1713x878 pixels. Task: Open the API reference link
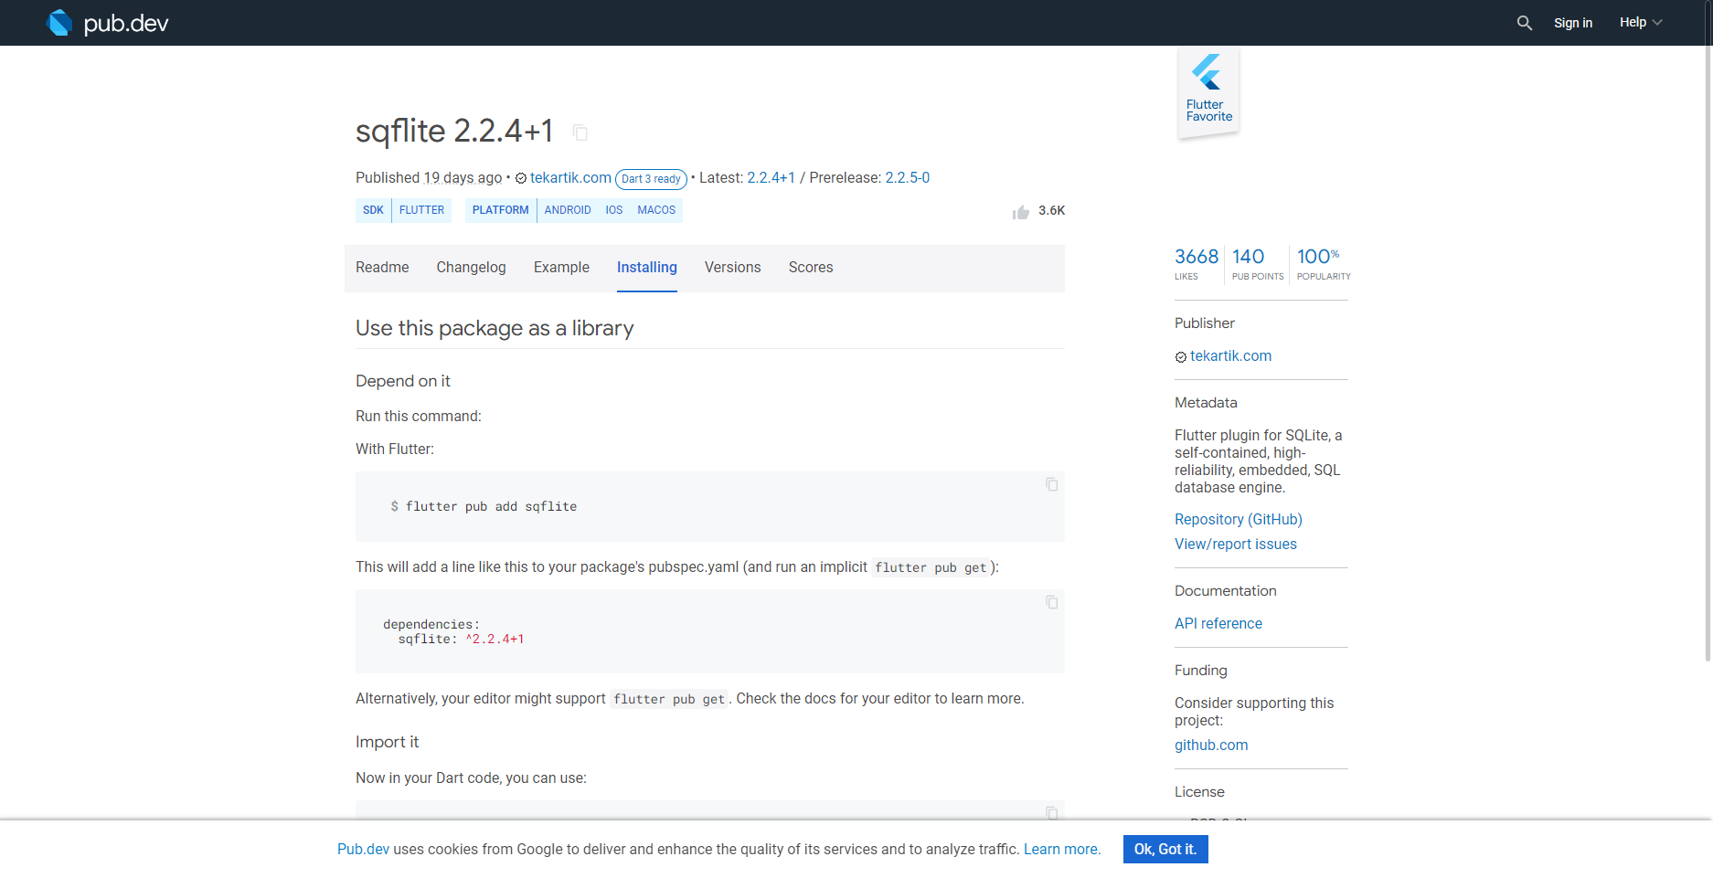[x=1218, y=624]
